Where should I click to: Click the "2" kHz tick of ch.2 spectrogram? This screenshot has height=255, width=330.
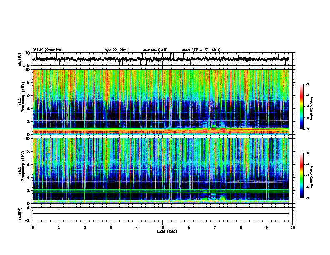pos(29,190)
